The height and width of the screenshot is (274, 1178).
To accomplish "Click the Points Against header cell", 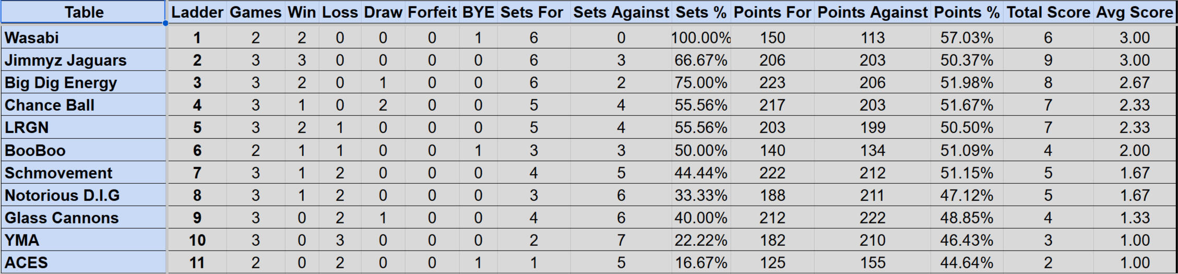I will tap(872, 12).
